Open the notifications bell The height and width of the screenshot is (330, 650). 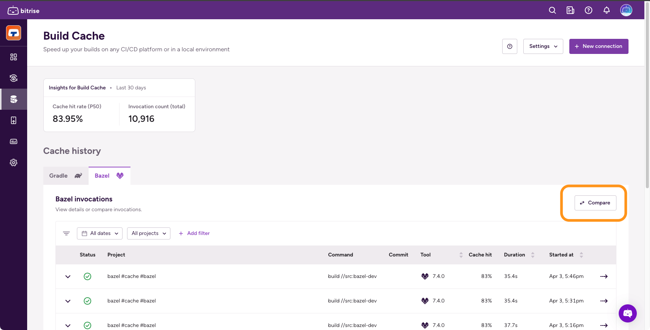[606, 11]
